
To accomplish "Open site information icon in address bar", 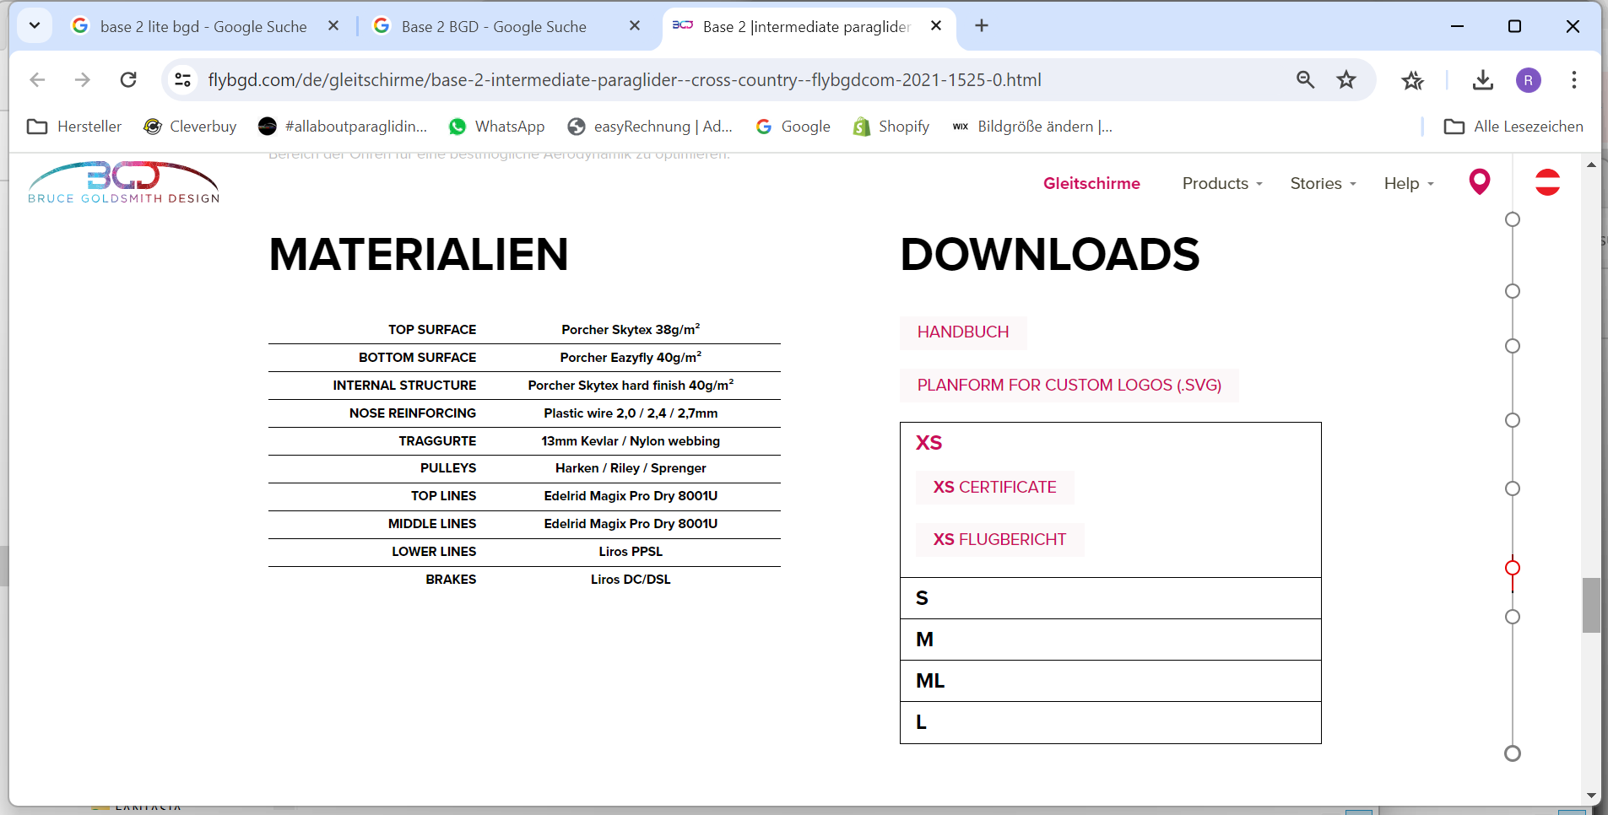I will click(182, 80).
